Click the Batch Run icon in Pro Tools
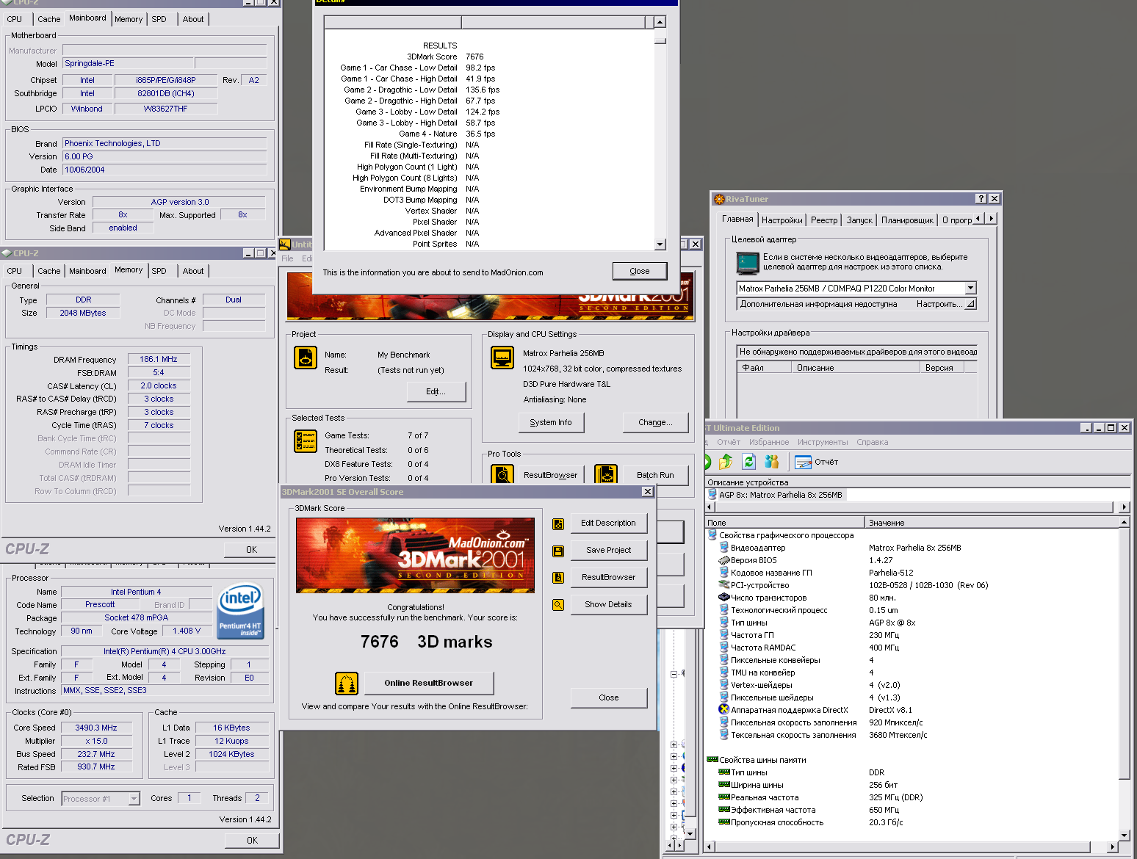Screen dimensions: 1137x859 pos(606,475)
